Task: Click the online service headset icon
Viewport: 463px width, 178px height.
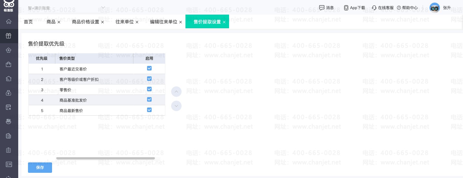Action: (x=374, y=7)
